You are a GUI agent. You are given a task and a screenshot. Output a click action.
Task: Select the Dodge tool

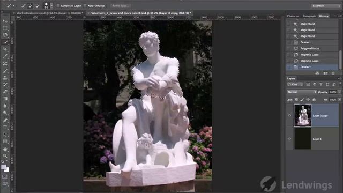point(5,113)
